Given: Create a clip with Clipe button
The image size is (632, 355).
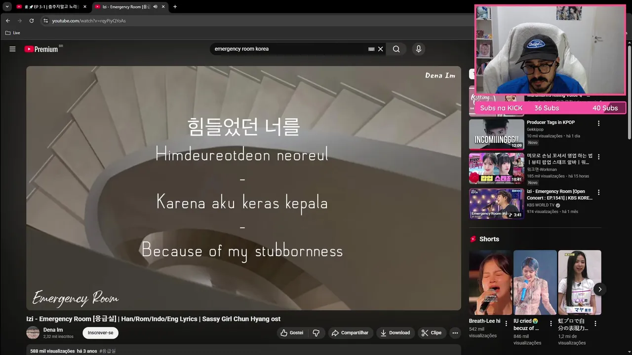Looking at the screenshot, I should (x=432, y=333).
